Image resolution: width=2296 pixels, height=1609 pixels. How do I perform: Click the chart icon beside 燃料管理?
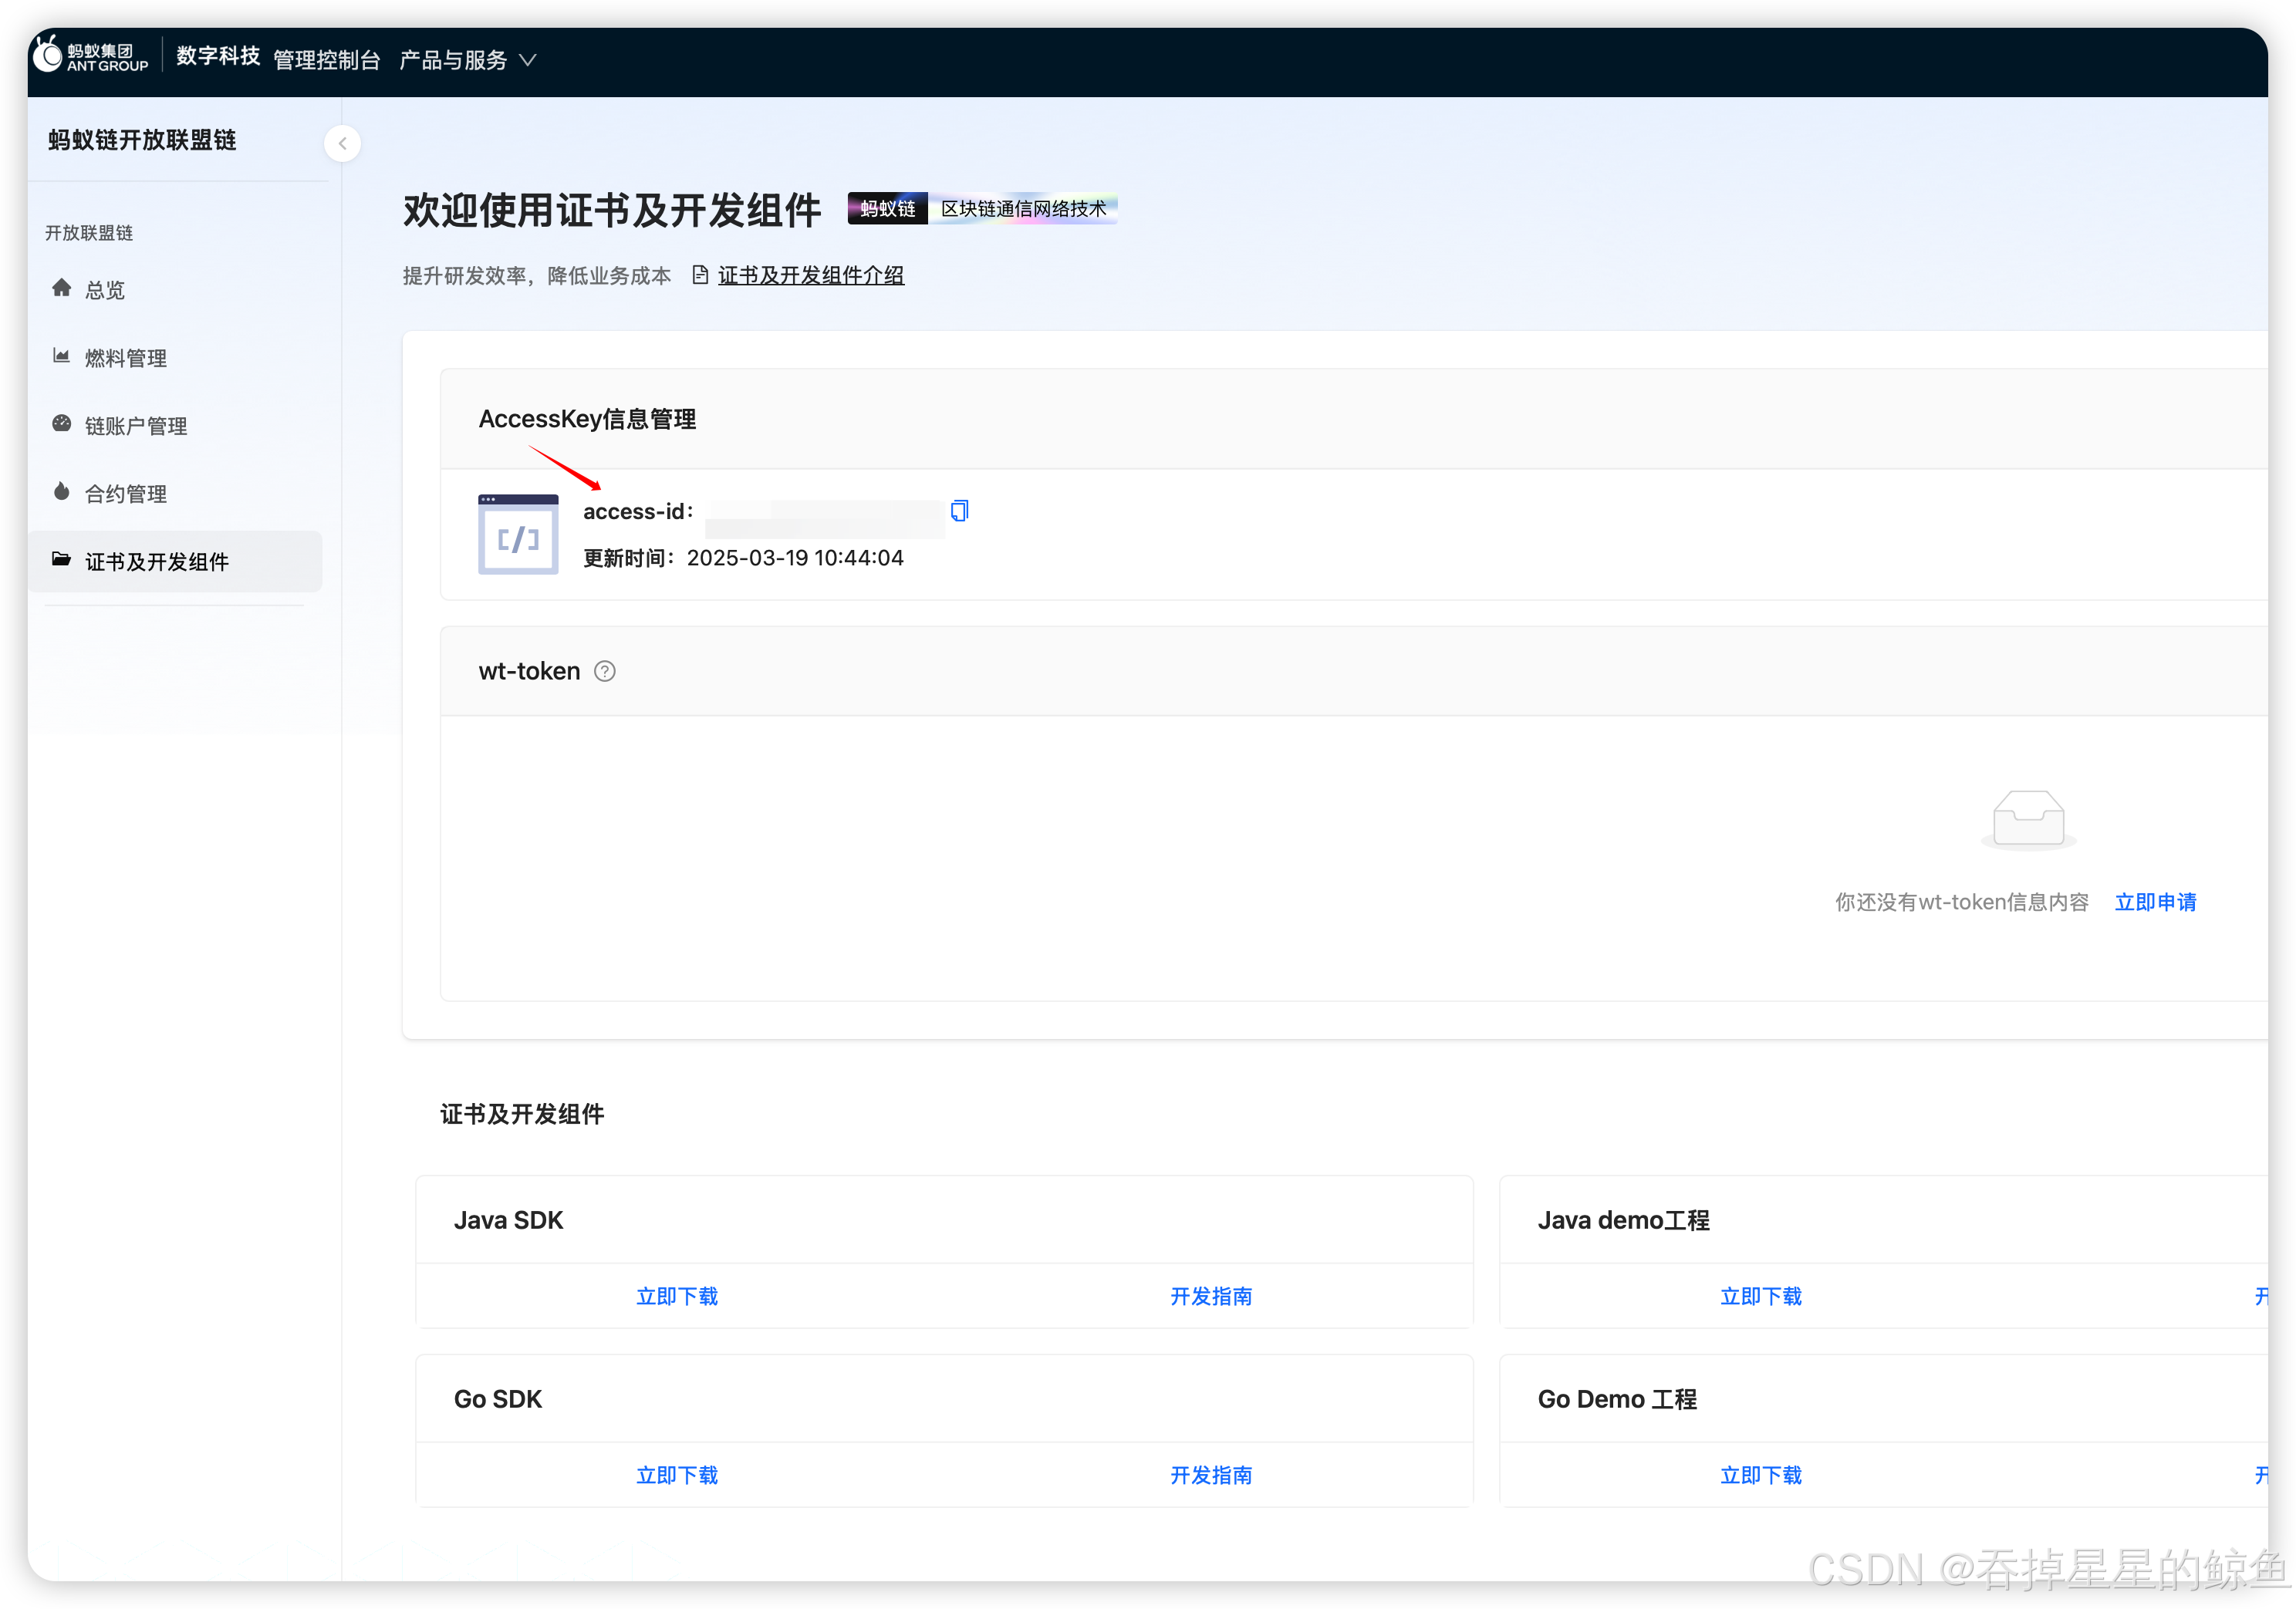pos(62,356)
